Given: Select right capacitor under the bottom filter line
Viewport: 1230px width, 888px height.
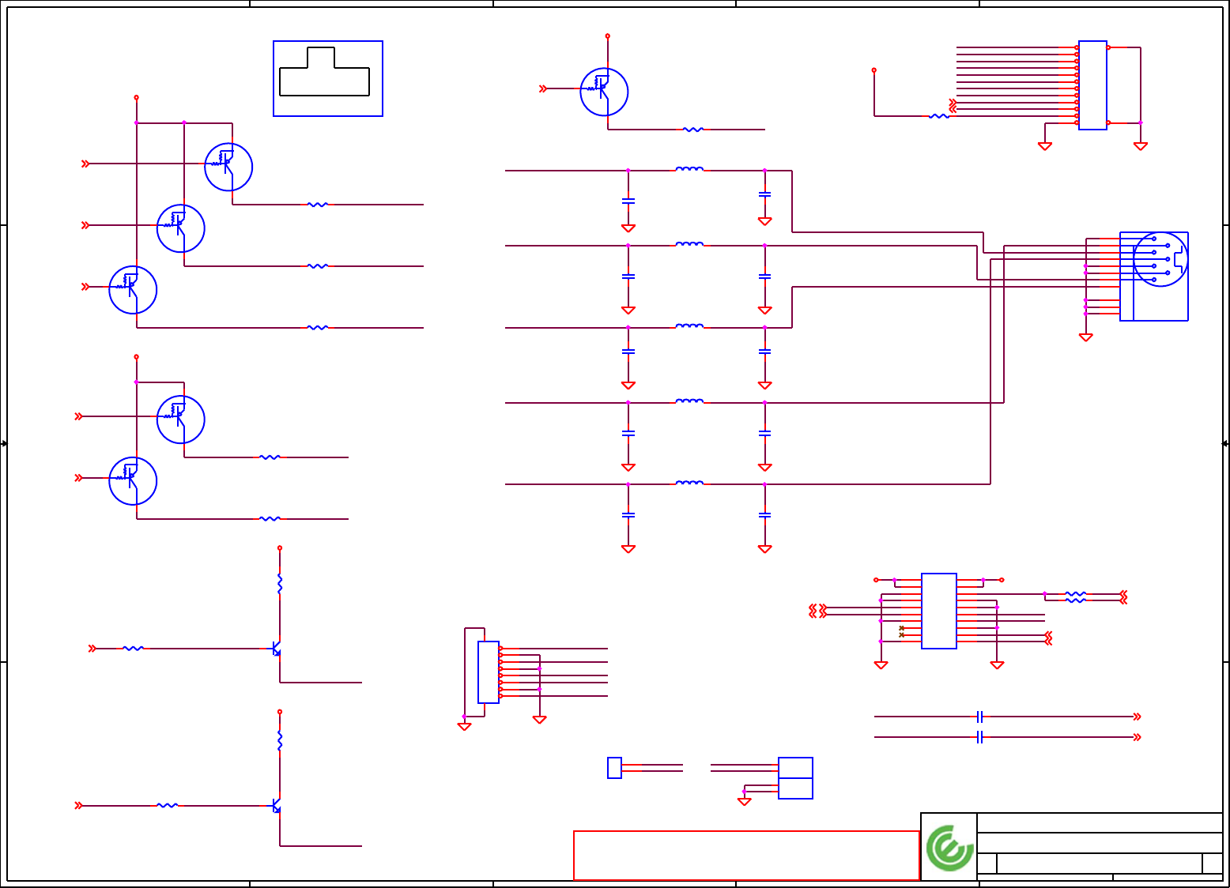Looking at the screenshot, I should (764, 515).
